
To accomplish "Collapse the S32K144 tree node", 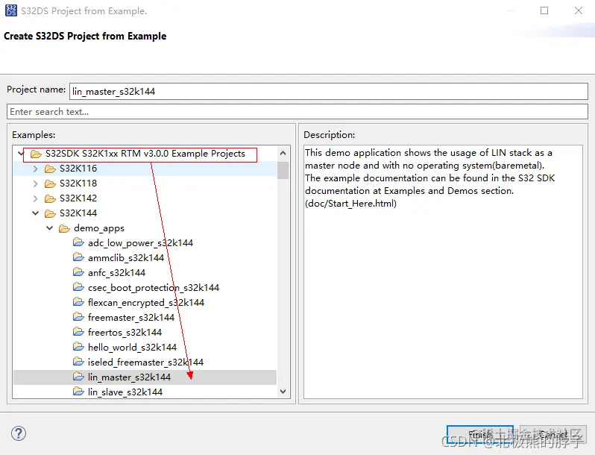I will tap(35, 213).
